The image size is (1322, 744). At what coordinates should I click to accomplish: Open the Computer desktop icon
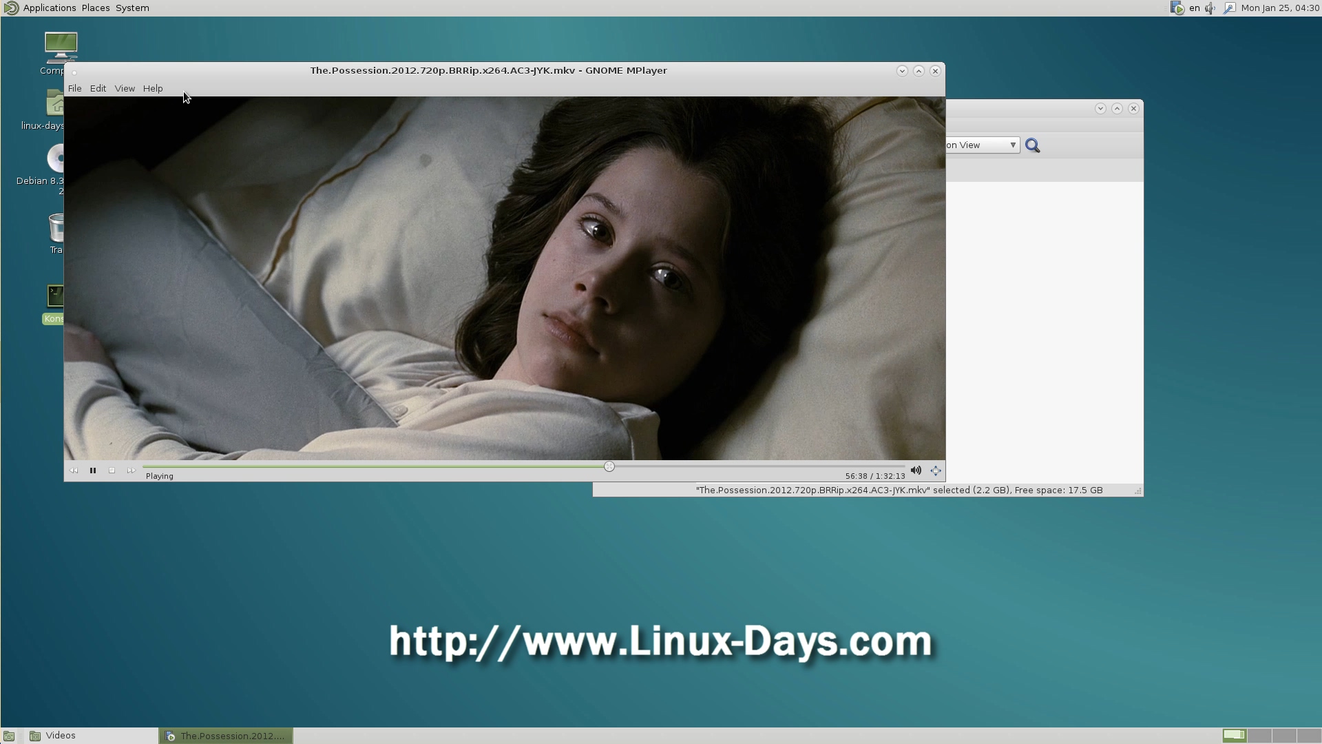pyautogui.click(x=61, y=53)
